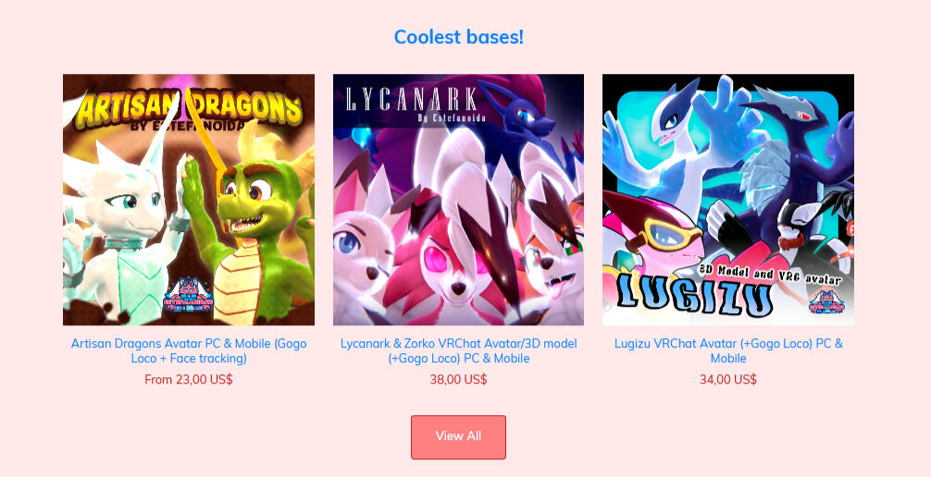This screenshot has height=477, width=931.
Task: Open Lycanark & Zorko VRChat Avatar link
Action: pos(458,350)
